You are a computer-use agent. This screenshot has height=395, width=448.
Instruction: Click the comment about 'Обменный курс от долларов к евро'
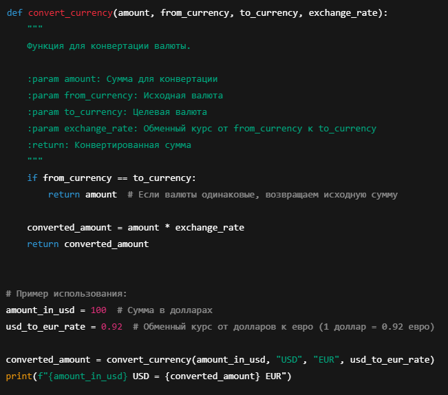(x=284, y=327)
